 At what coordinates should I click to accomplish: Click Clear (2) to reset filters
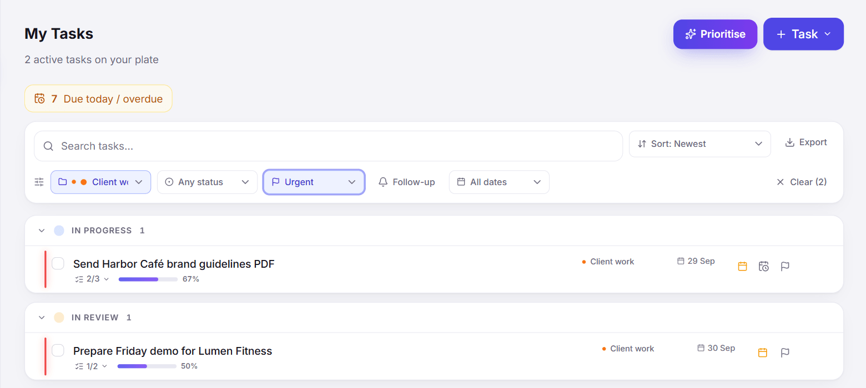click(x=802, y=182)
